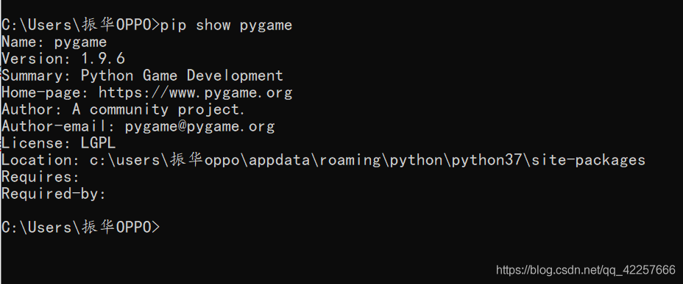This screenshot has width=683, height=284.
Task: Click the blog.csdn.net watermark link
Action: 586,270
